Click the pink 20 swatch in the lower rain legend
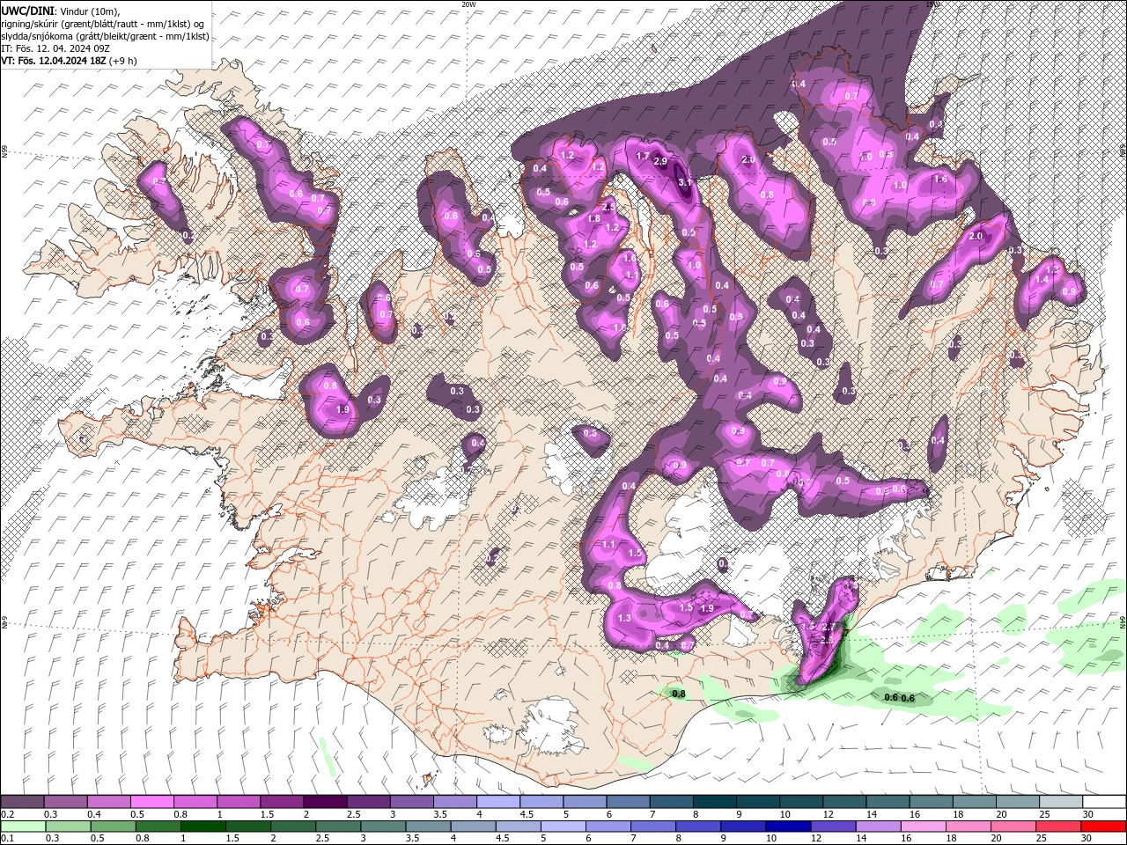Image resolution: width=1127 pixels, height=845 pixels. click(x=1014, y=827)
